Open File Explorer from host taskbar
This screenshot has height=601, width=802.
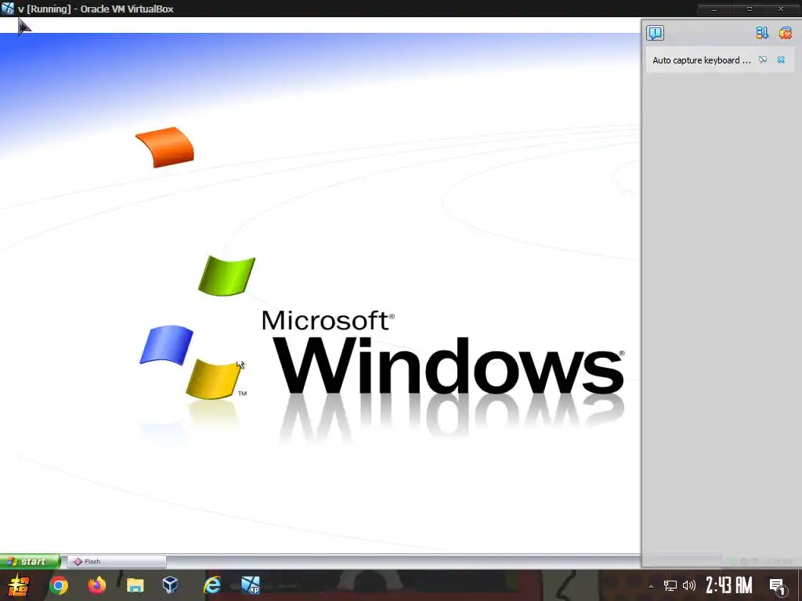(135, 585)
